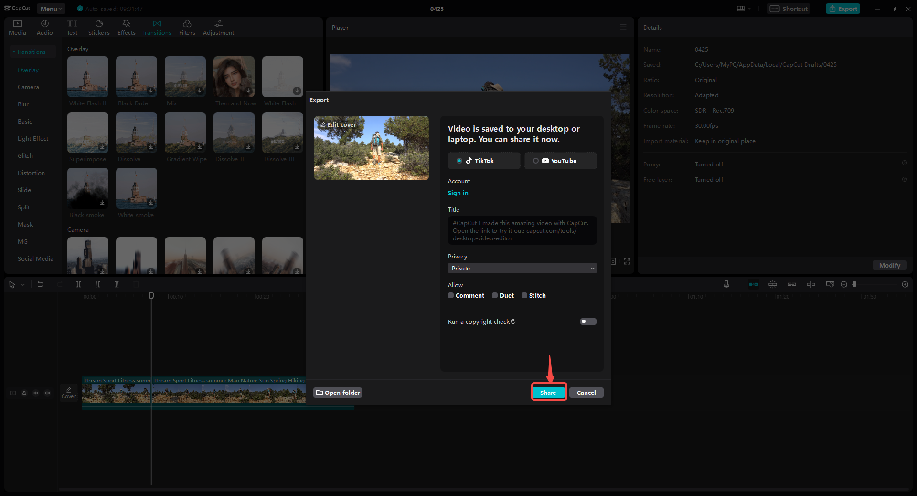The width and height of the screenshot is (917, 496).
Task: Toggle video track visibility eye
Action: [36, 393]
